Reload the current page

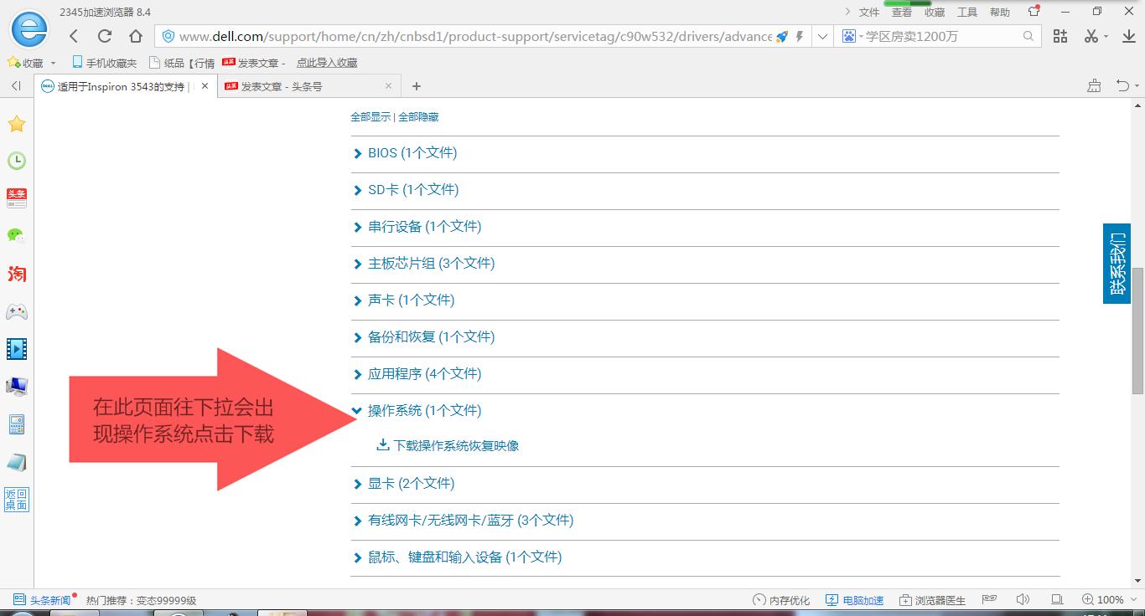point(105,36)
